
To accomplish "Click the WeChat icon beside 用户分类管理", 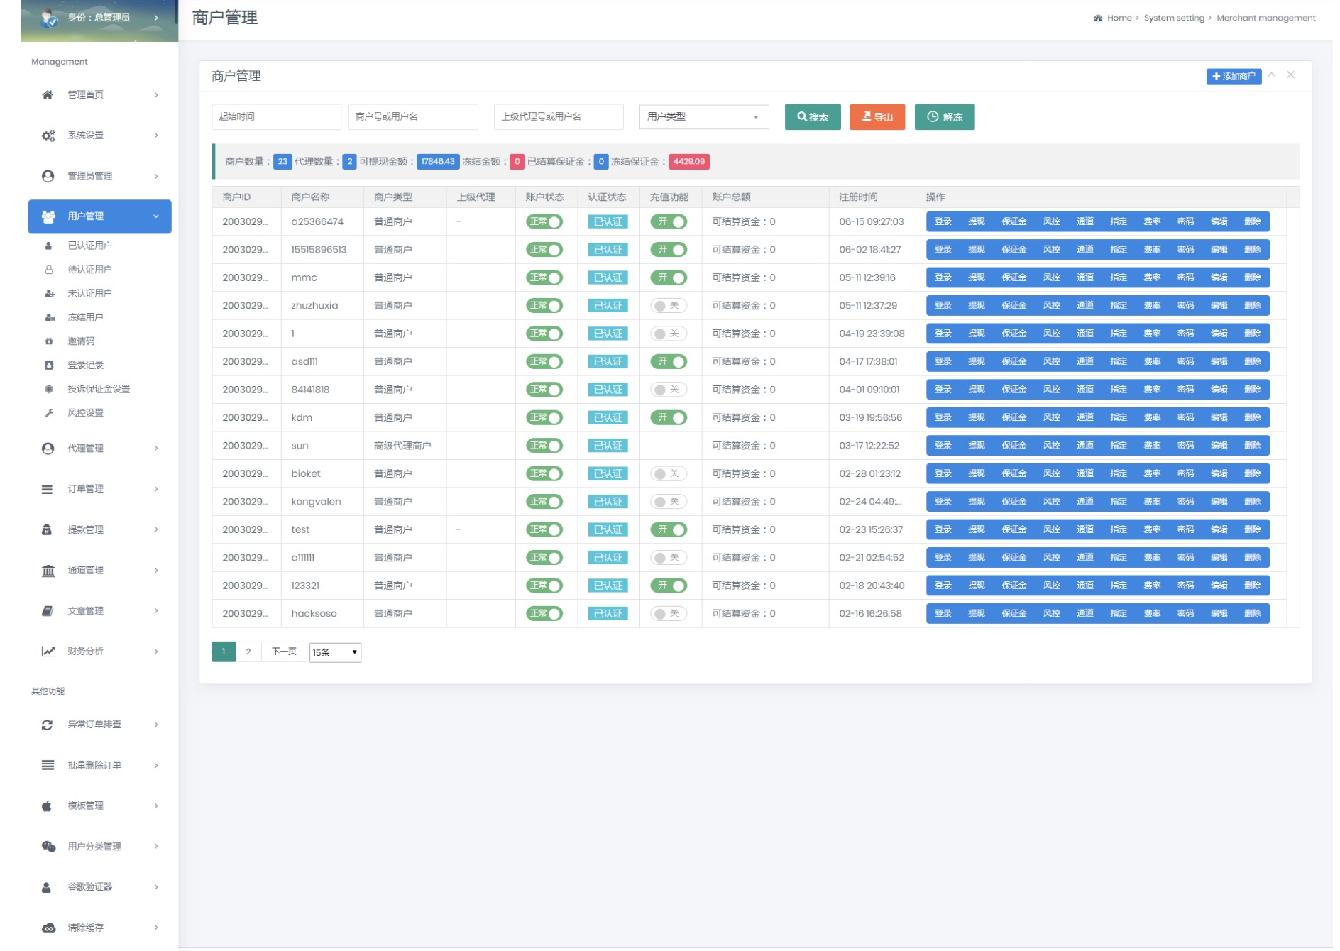I will click(48, 846).
